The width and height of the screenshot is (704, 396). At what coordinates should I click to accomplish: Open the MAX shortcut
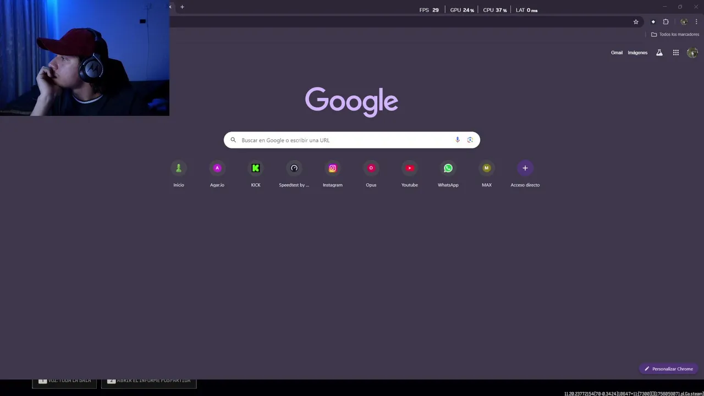click(487, 174)
